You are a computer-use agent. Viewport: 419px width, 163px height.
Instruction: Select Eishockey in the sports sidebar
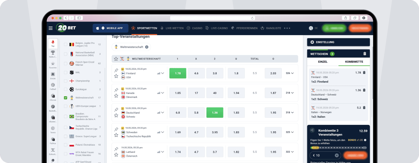click(53, 151)
